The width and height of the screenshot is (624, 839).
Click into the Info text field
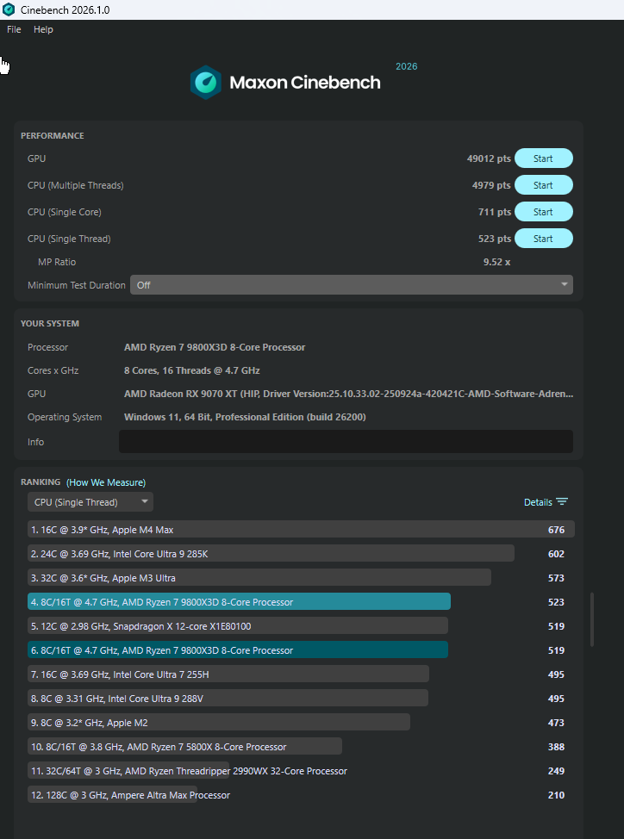click(x=346, y=441)
